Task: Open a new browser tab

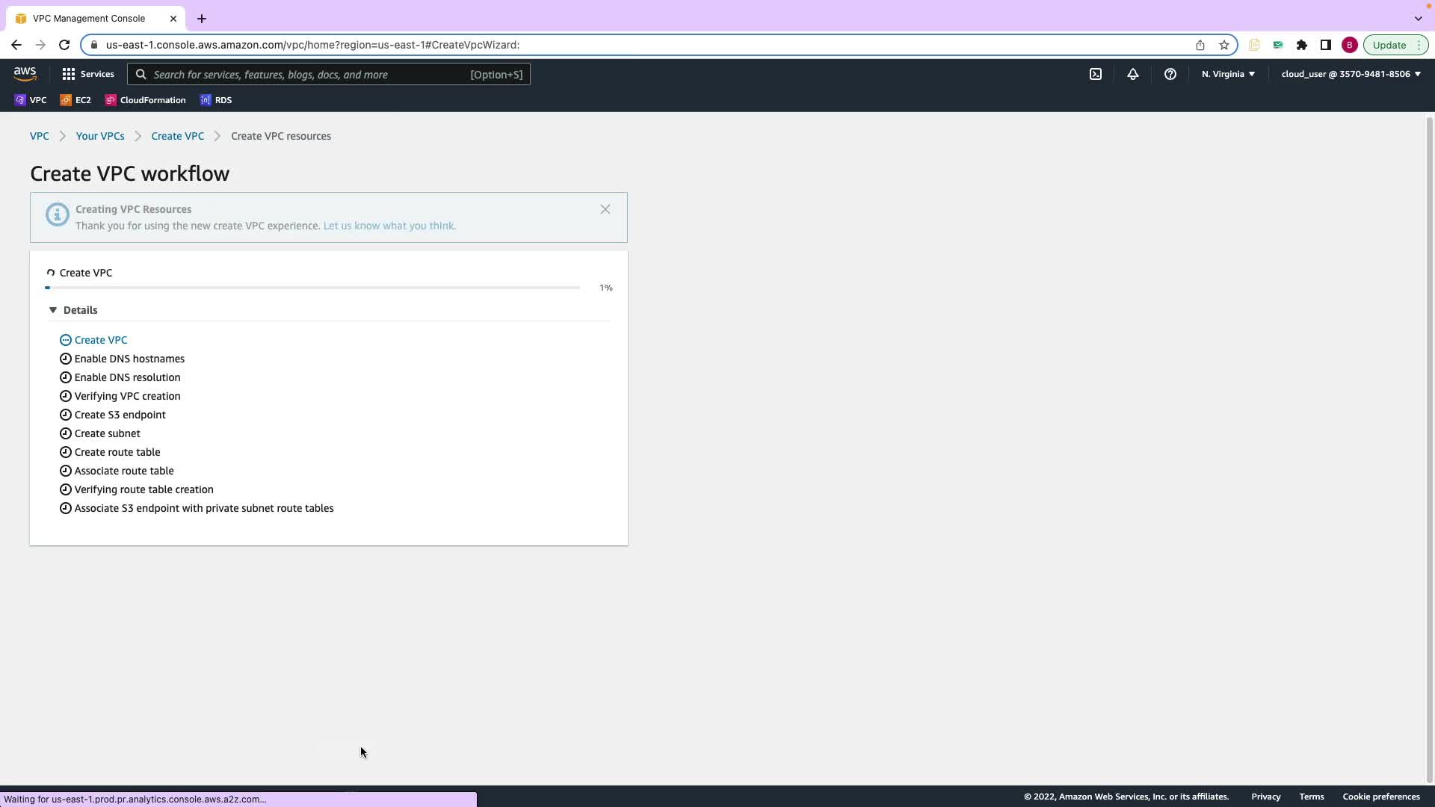Action: pos(202,19)
